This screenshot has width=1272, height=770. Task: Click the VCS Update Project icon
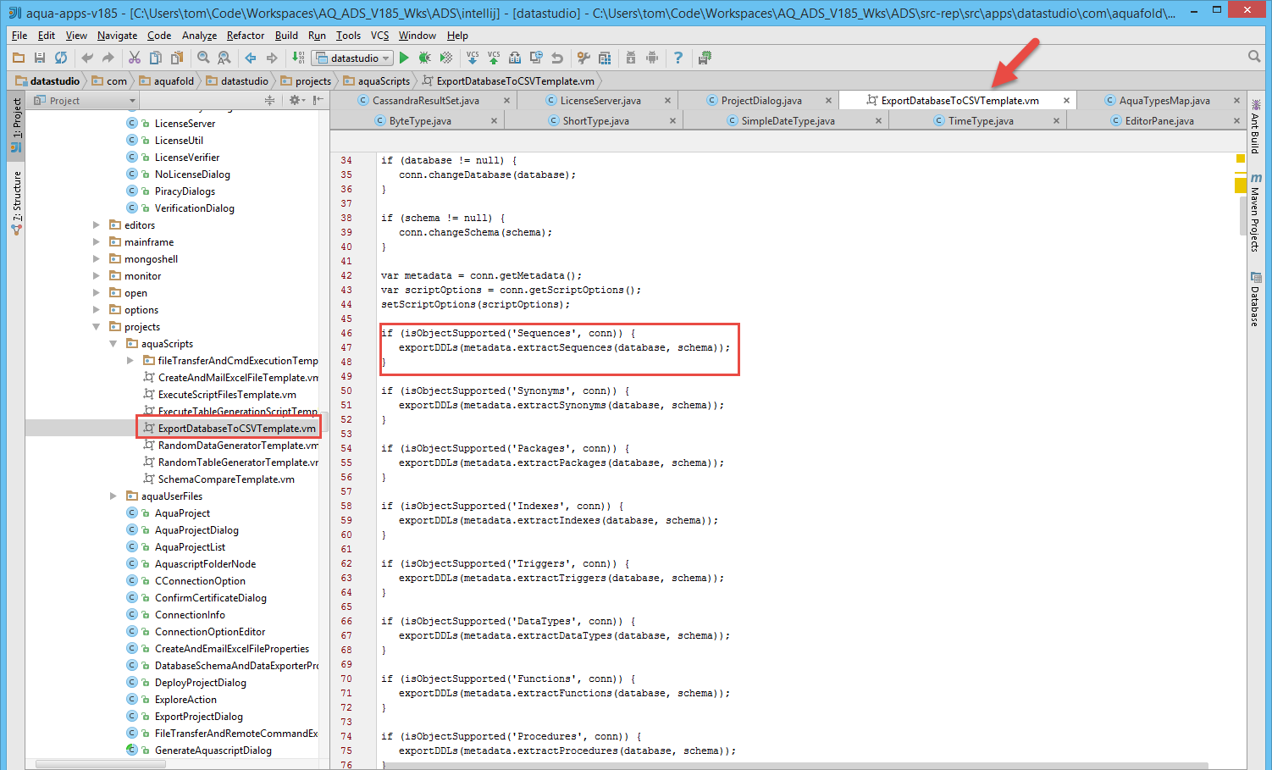pyautogui.click(x=473, y=58)
